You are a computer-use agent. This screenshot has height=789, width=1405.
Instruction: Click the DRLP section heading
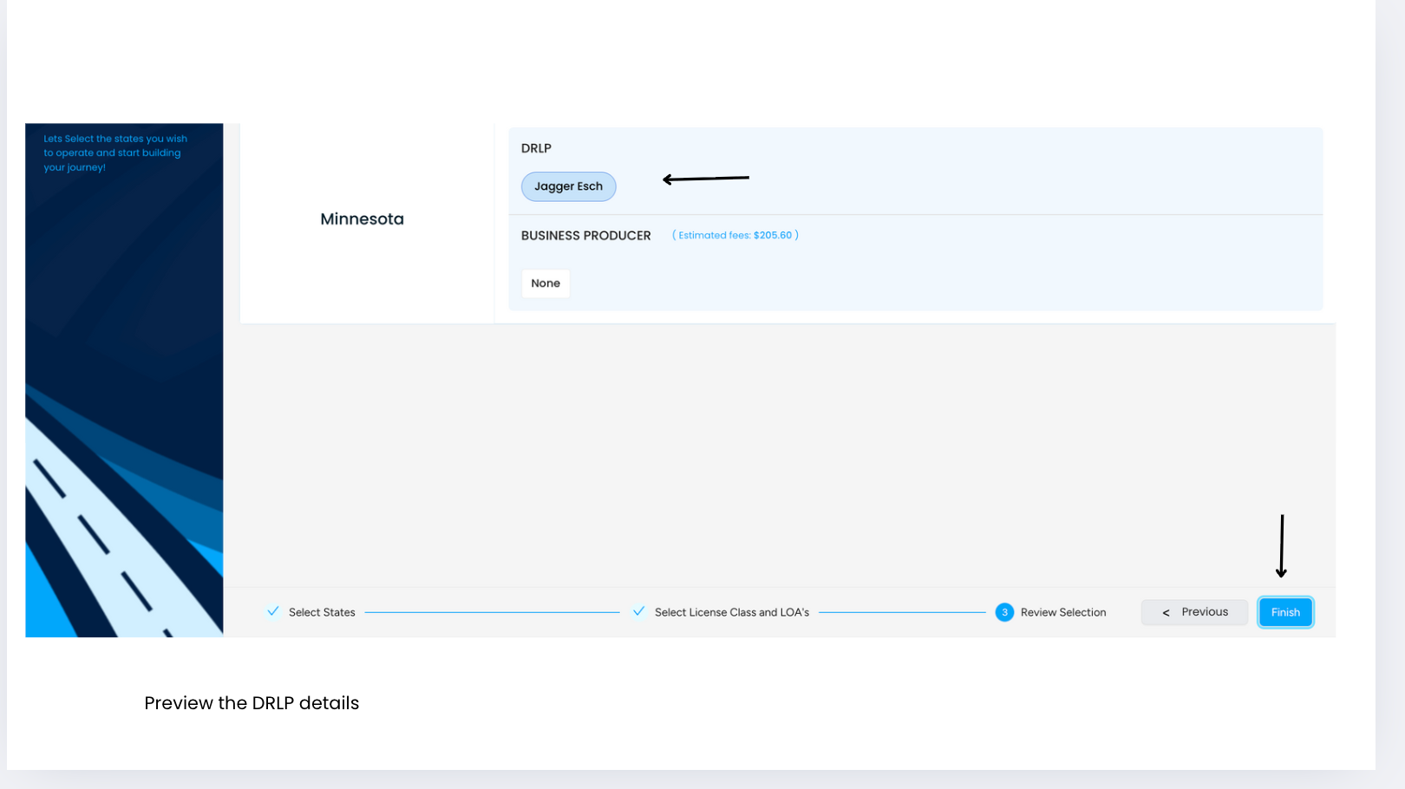click(536, 148)
